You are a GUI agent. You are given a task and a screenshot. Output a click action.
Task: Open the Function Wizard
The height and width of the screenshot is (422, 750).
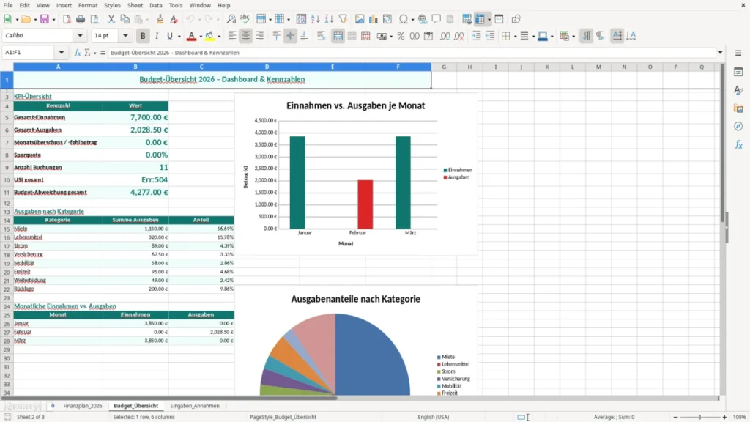coord(78,53)
